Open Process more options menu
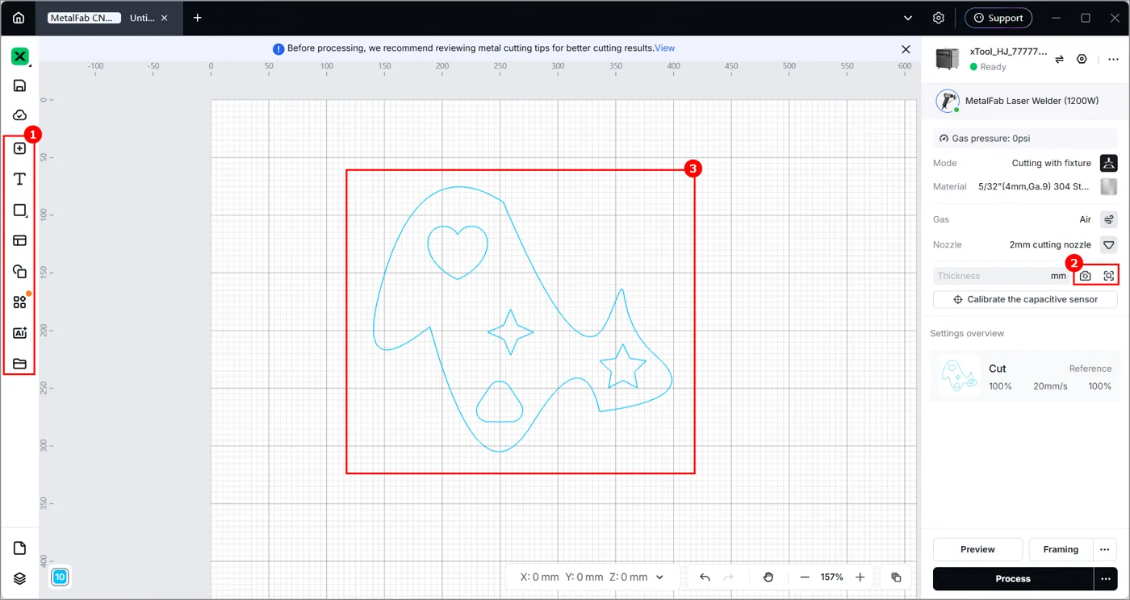Viewport: 1130px width, 600px height. coord(1106,579)
